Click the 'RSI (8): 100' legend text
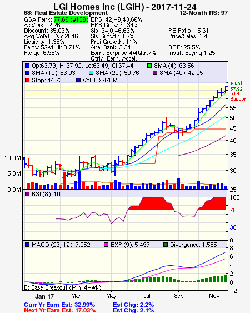 click(47, 194)
